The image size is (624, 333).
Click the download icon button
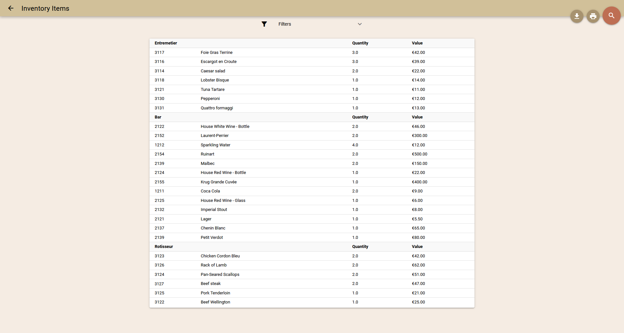coord(577,16)
